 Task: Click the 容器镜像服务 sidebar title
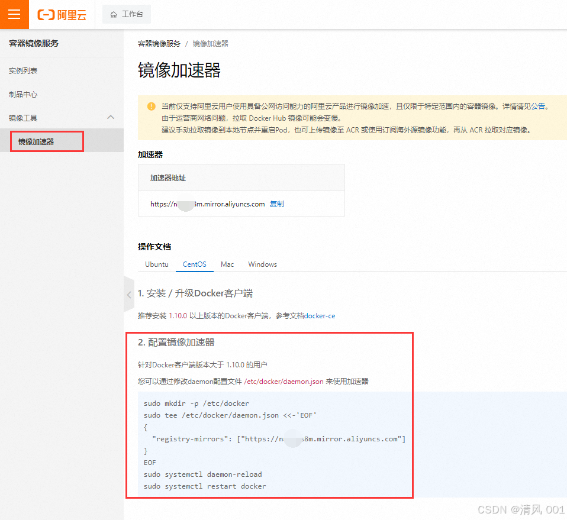(x=34, y=43)
